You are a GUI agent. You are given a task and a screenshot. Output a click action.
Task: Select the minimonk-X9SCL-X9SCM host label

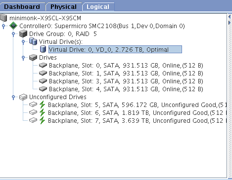[45, 18]
